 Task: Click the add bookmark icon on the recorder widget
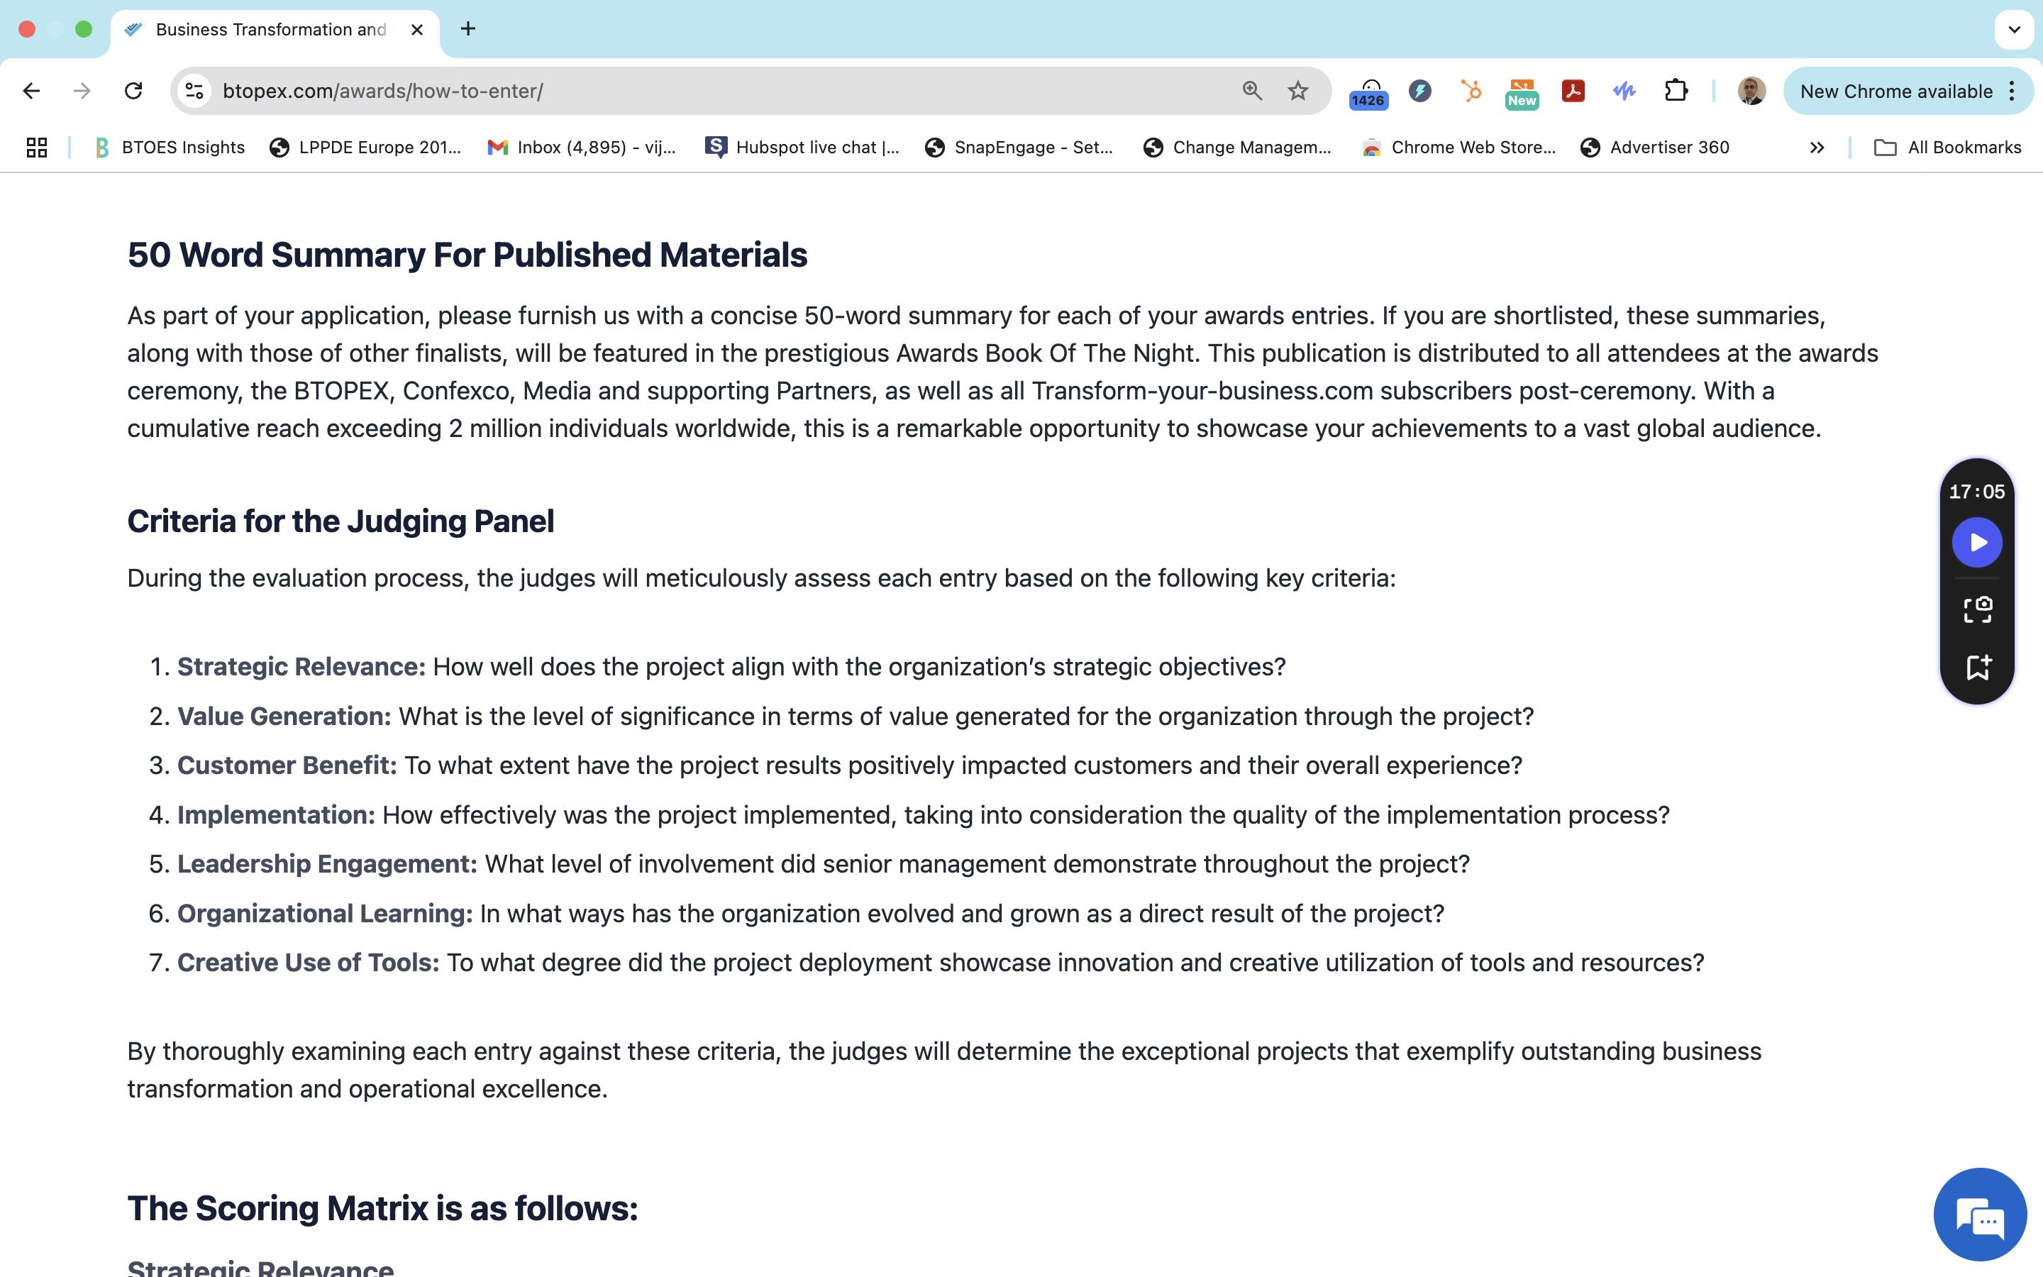tap(1977, 667)
